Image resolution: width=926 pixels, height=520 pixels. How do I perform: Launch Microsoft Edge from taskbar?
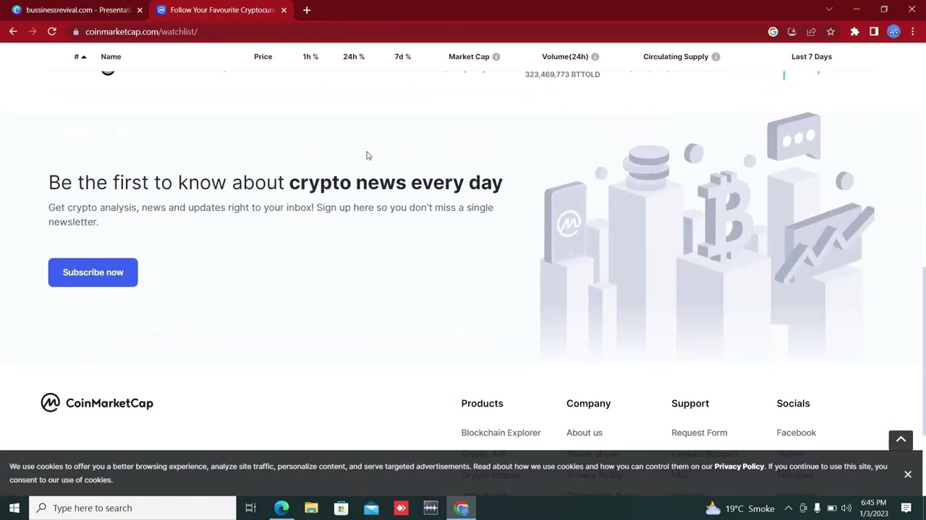tap(281, 508)
